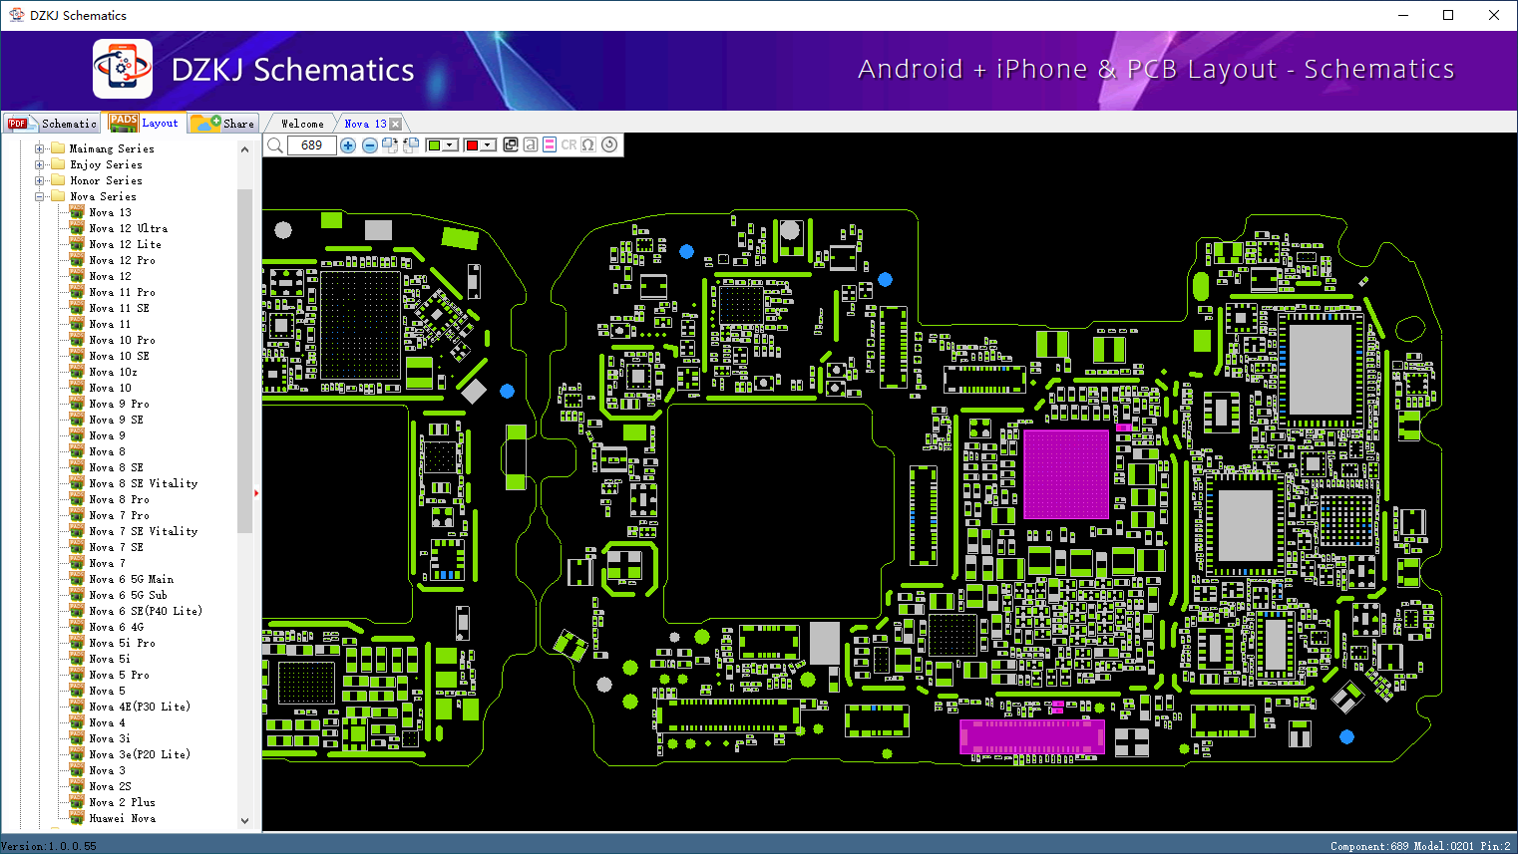Image resolution: width=1518 pixels, height=854 pixels.
Task: Collapse the Nova Series tree node
Action: (40, 196)
